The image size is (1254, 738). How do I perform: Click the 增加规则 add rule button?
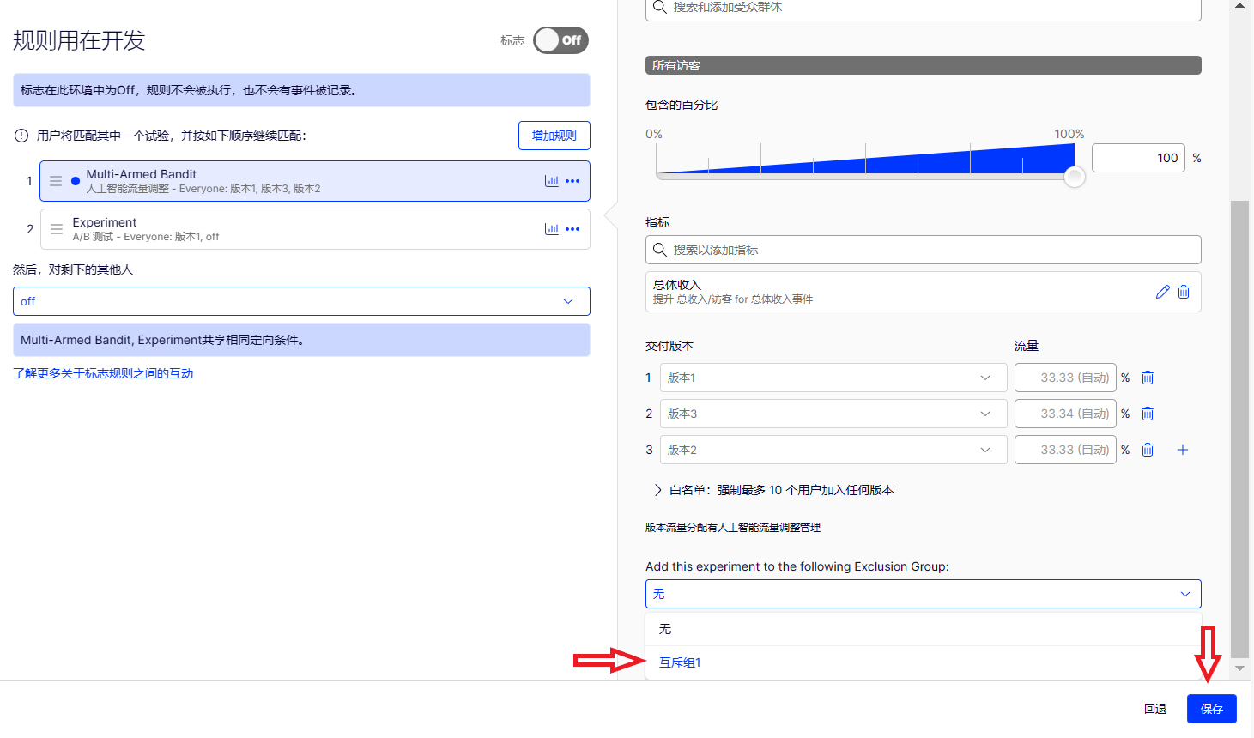pyautogui.click(x=554, y=136)
